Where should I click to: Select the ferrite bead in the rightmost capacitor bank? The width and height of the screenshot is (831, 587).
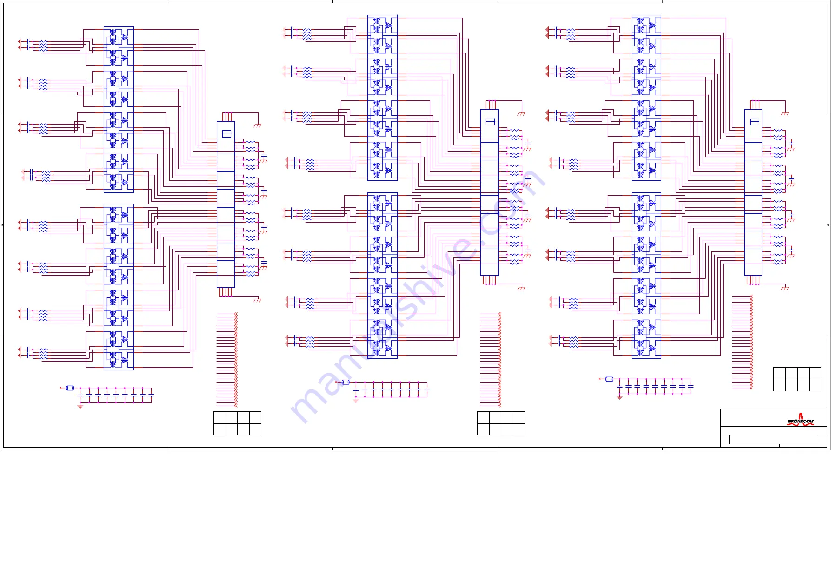point(610,379)
